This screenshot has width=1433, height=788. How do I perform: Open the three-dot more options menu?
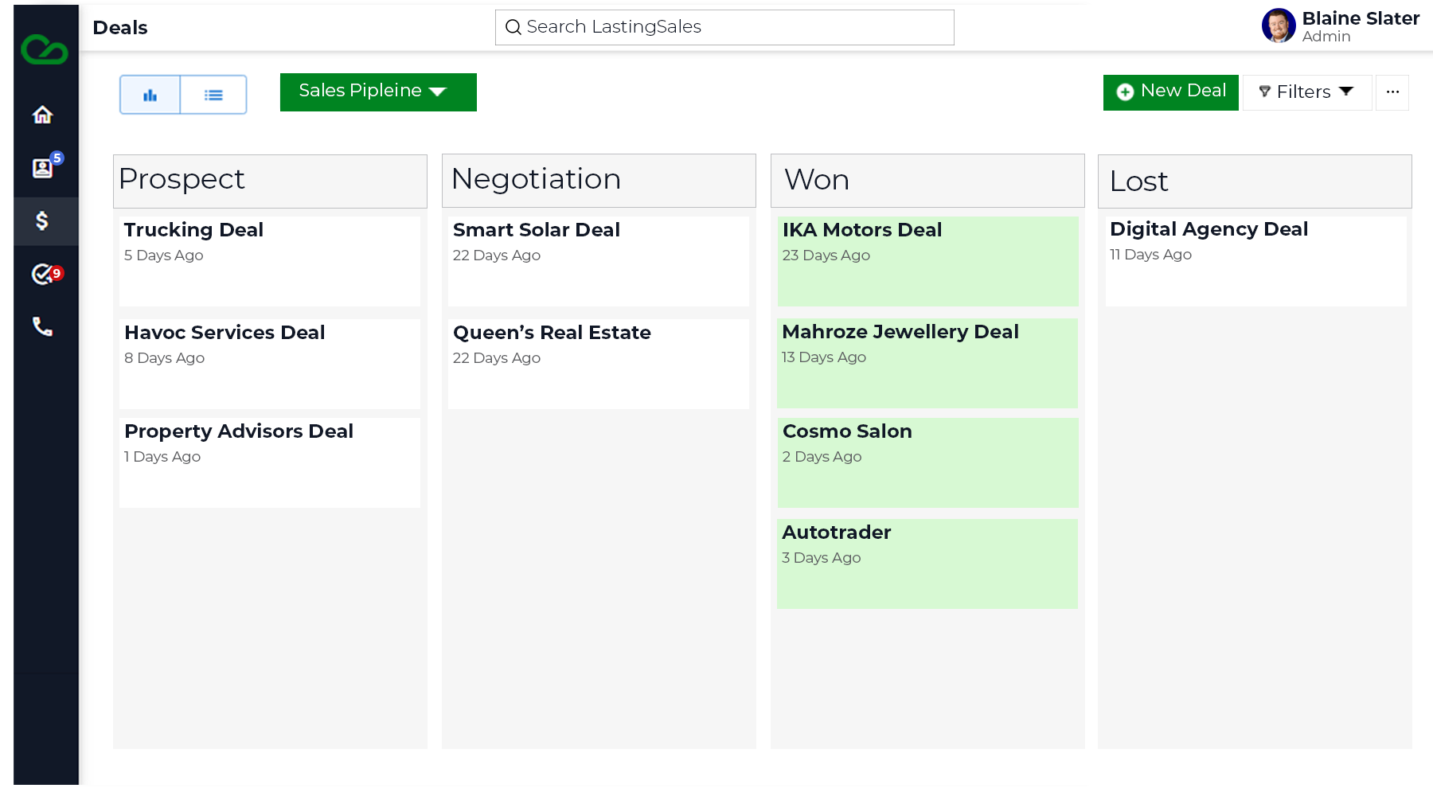1392,92
